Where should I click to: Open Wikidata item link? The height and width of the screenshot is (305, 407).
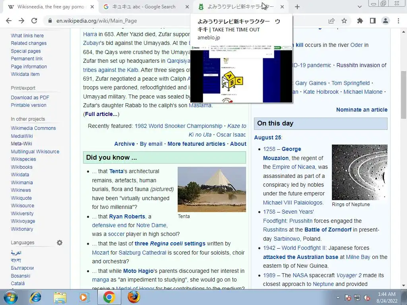tap(25, 74)
